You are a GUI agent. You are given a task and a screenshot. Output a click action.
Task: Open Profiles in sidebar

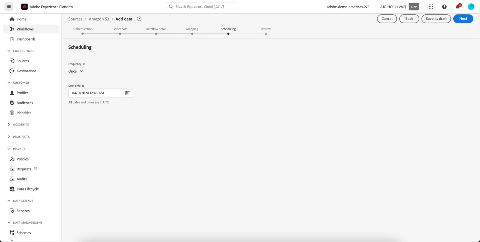31,93
